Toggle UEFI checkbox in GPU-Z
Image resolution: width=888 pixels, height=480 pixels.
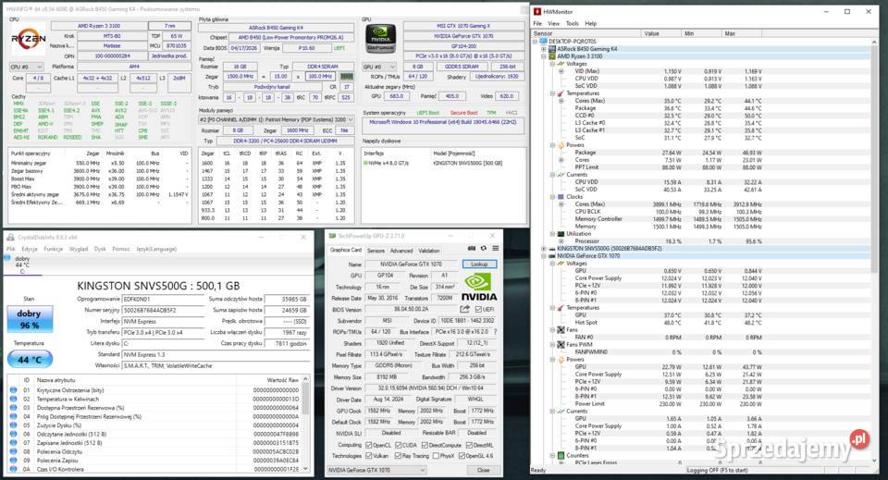[478, 309]
